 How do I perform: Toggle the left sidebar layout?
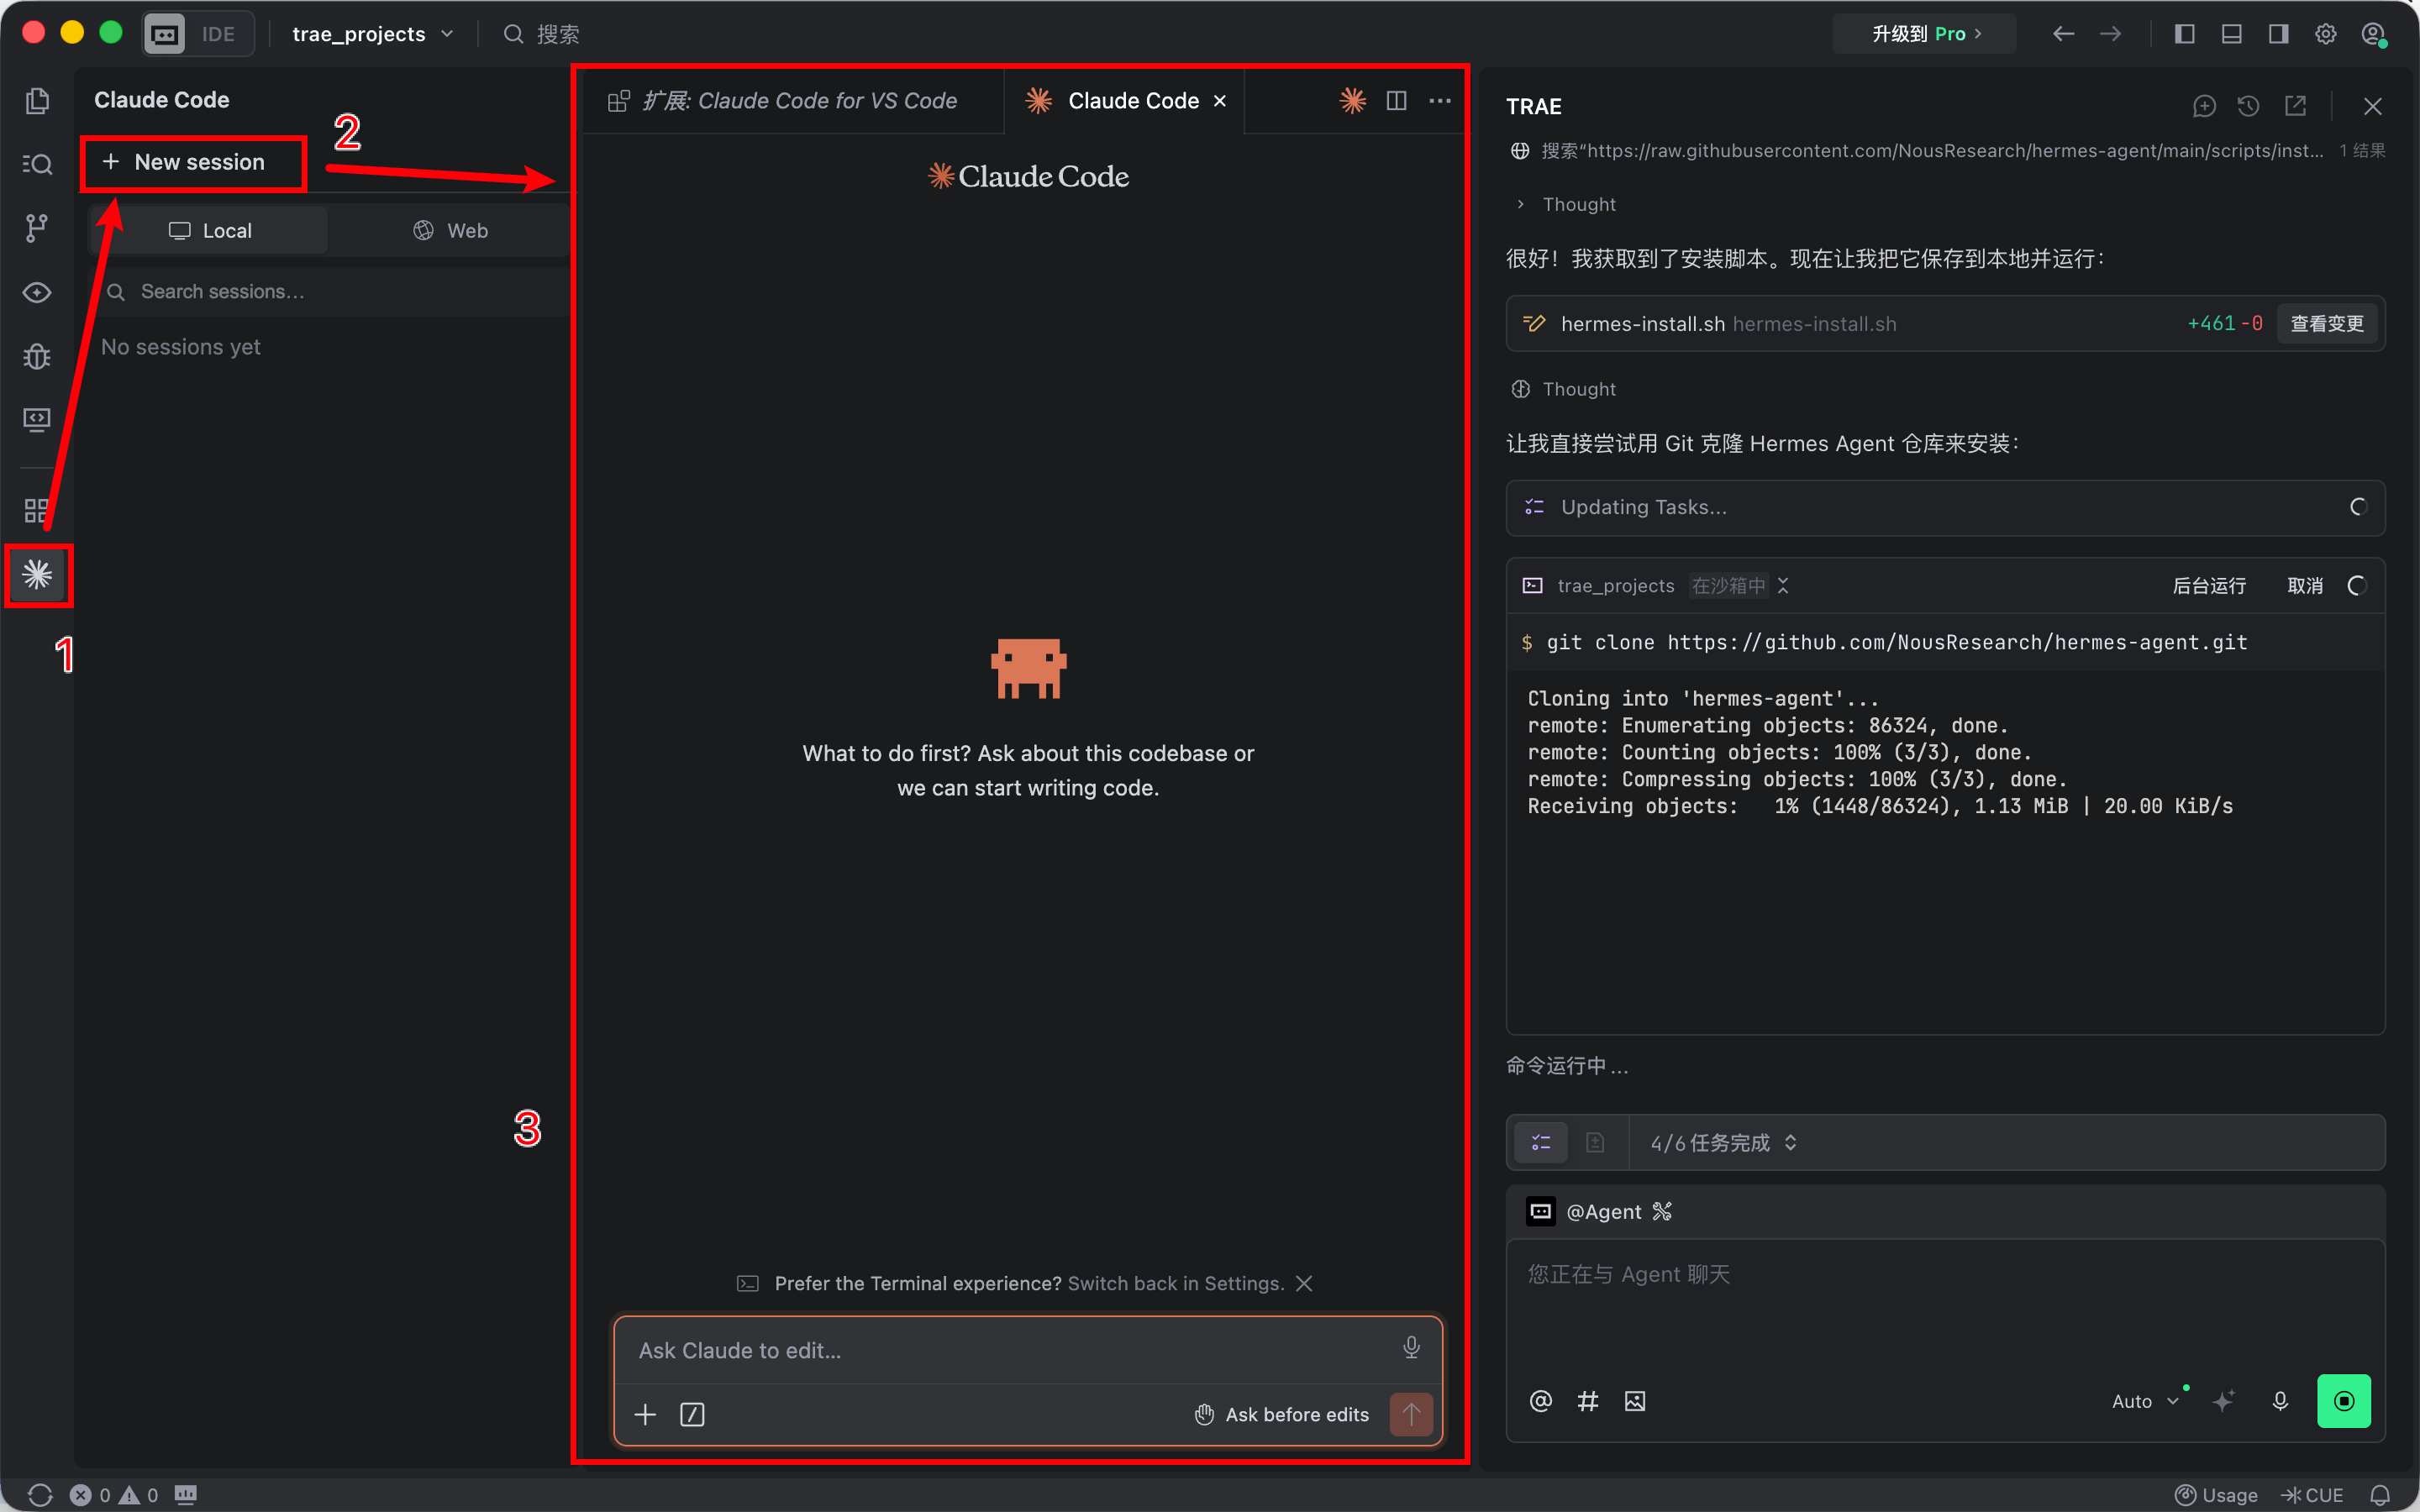click(2184, 34)
